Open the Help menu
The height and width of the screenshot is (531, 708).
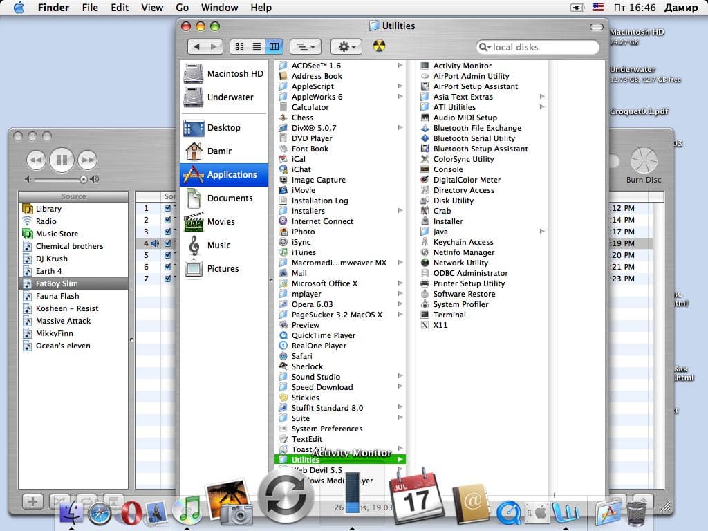[261, 8]
